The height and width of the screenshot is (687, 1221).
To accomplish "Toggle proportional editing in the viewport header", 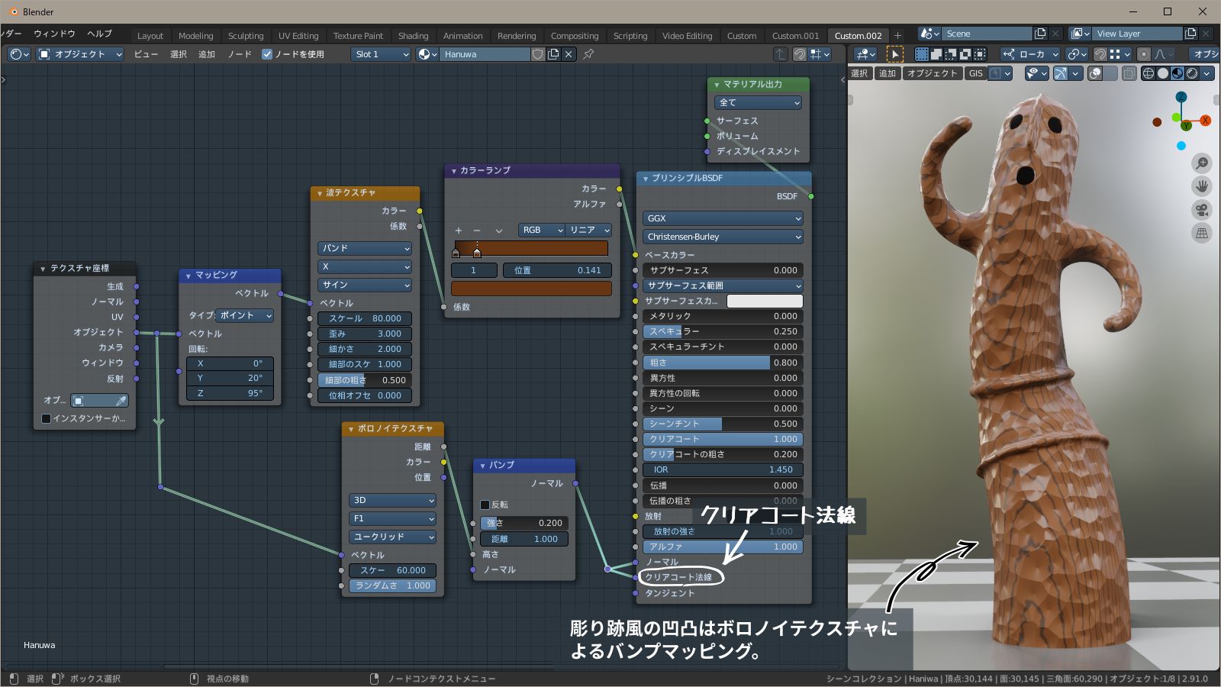I will 1144,54.
